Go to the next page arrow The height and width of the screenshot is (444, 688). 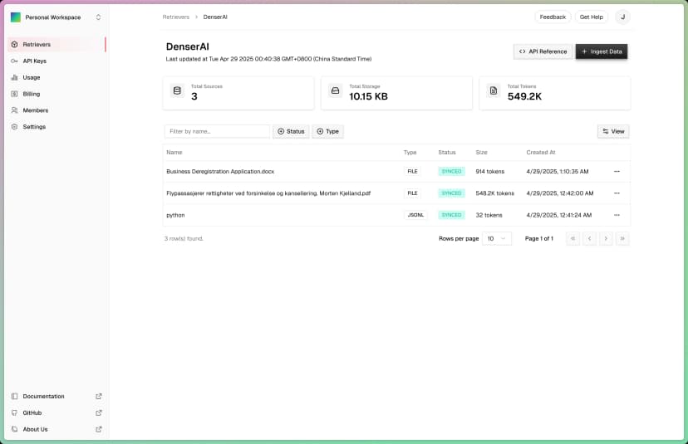tap(606, 238)
